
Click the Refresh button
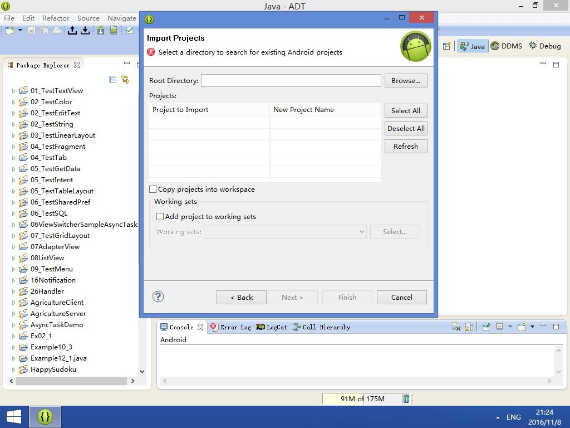(406, 147)
